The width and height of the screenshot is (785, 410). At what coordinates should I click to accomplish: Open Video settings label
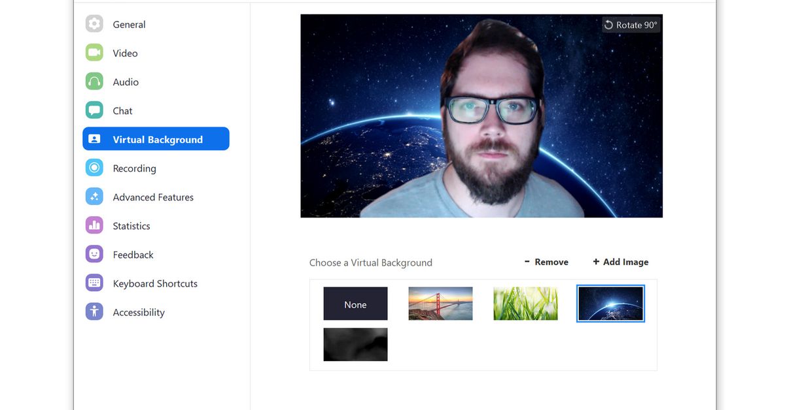click(125, 53)
